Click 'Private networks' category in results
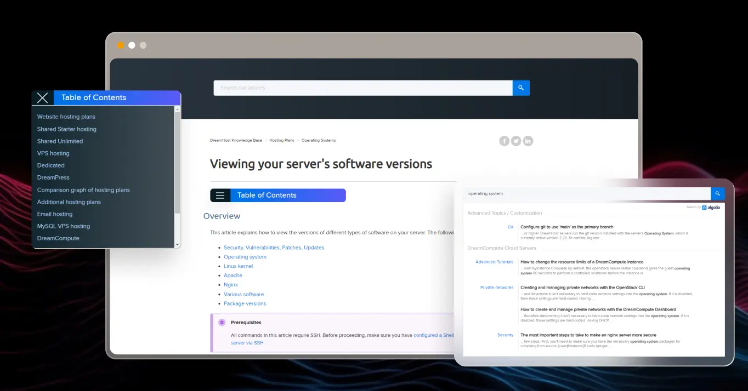 (x=497, y=287)
